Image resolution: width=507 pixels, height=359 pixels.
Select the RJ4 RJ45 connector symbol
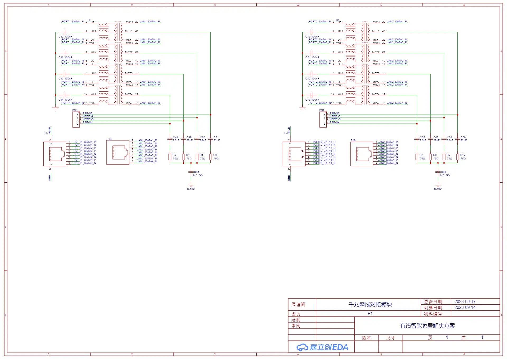55,154
